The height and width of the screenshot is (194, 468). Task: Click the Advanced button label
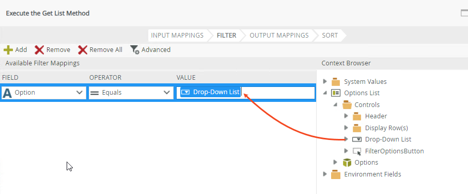(156, 50)
